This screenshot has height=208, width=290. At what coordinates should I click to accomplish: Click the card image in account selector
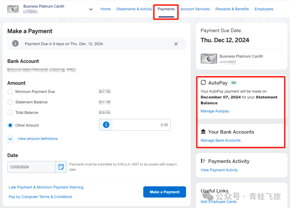click(x=13, y=9)
